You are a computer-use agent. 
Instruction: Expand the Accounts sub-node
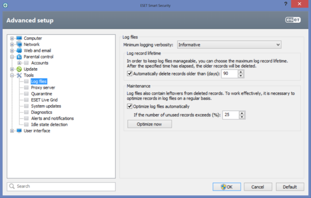coord(19,63)
